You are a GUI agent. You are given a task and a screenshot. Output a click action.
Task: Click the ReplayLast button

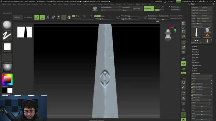(x=153, y=16)
